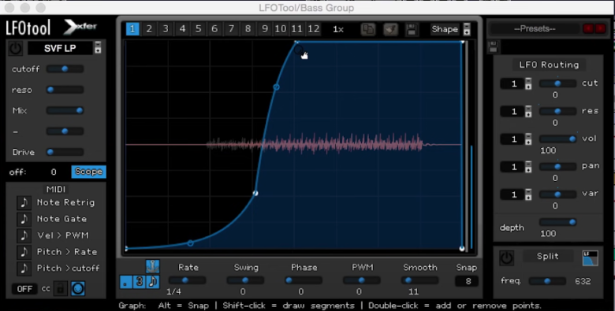
Task: Open the Presets dropdown
Action: click(x=535, y=28)
